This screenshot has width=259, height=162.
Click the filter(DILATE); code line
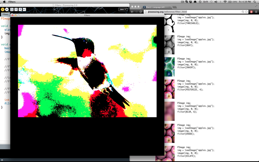click(186, 156)
